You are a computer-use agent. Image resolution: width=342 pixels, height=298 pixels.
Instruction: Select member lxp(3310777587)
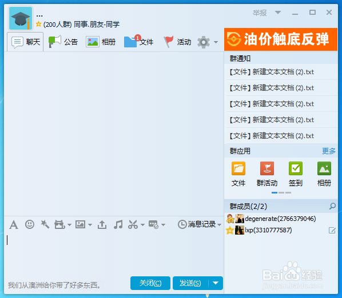click(x=281, y=230)
